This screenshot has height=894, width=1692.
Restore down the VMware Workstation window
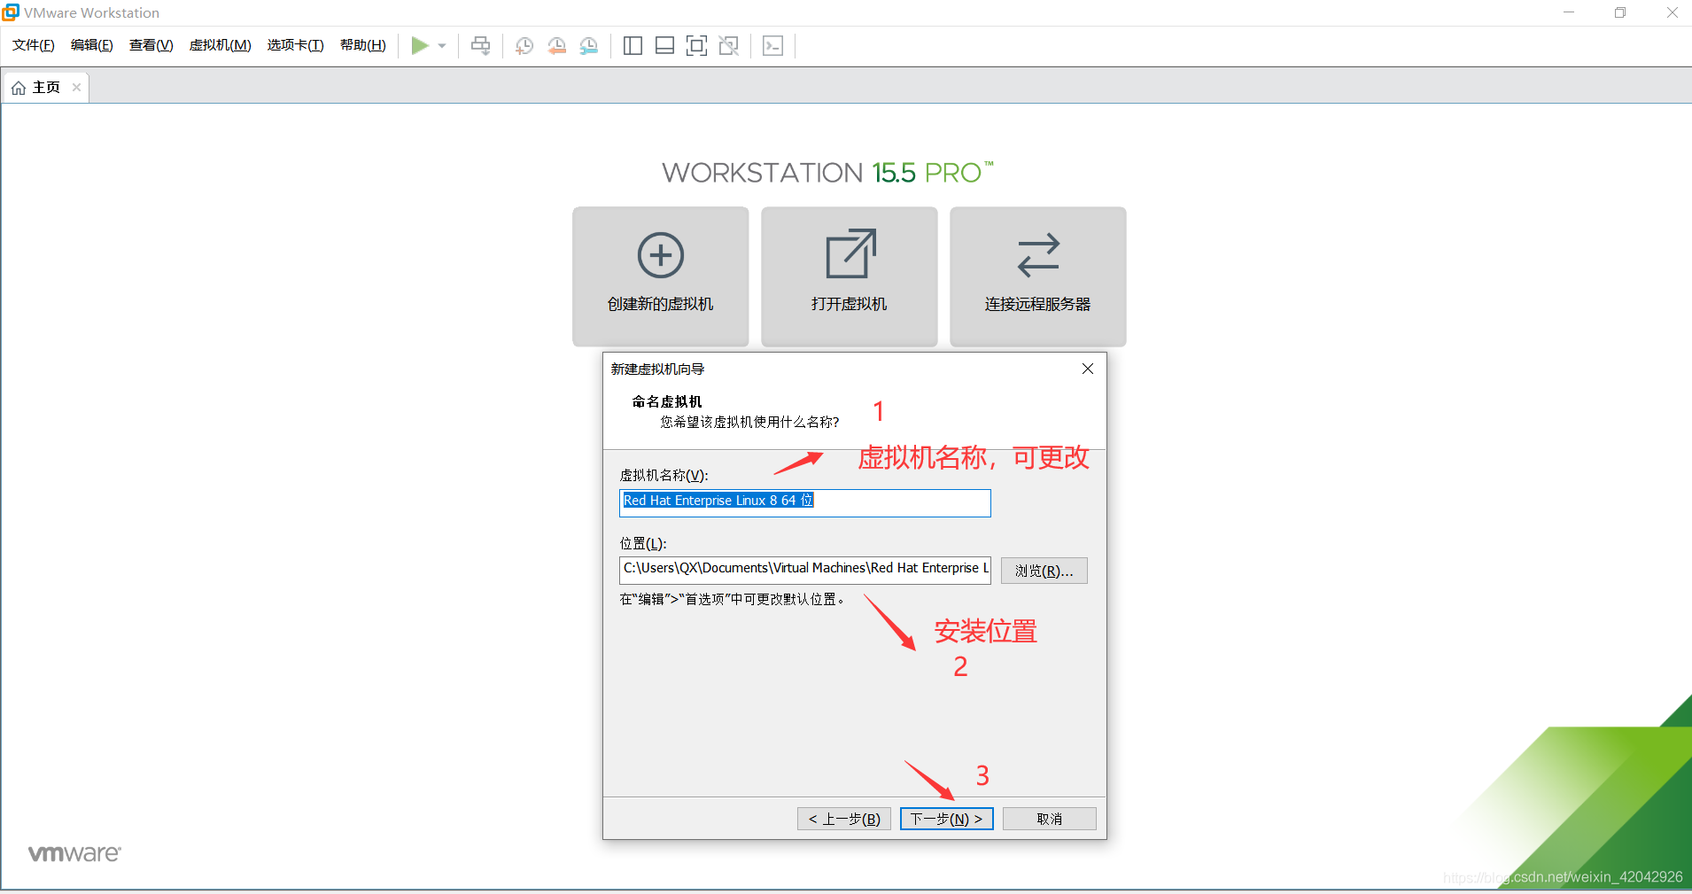[1620, 12]
